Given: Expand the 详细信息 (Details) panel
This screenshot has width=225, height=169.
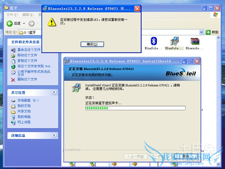Looking at the screenshot, I should pyautogui.click(x=54, y=135).
